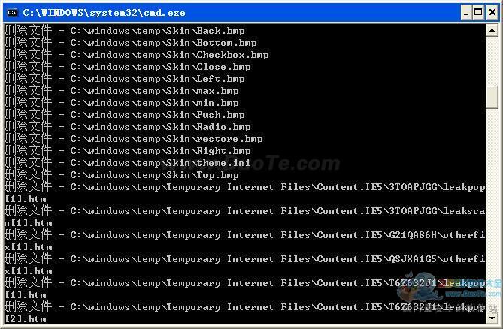The width and height of the screenshot is (503, 329).
Task: Click the Skin\Top.bmp output line
Action: [x=122, y=175]
